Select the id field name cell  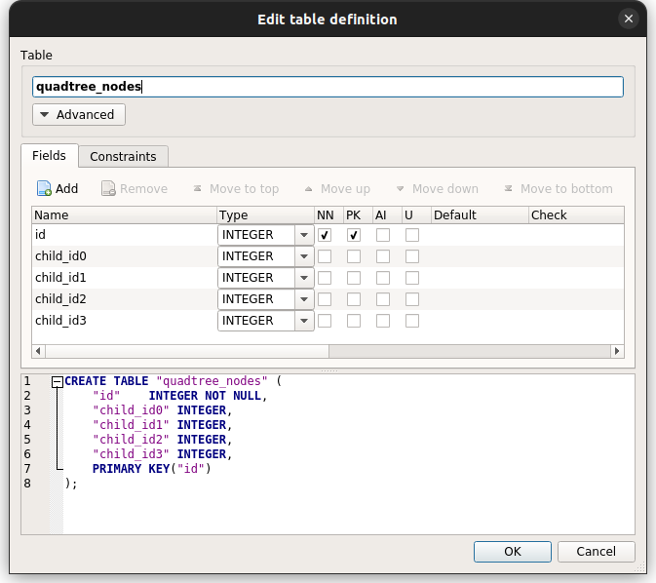(124, 235)
